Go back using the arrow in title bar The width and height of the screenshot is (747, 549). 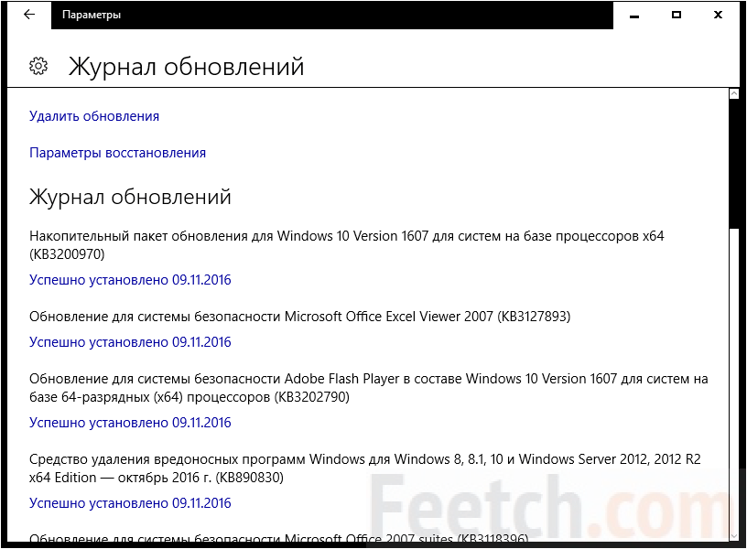coord(29,15)
